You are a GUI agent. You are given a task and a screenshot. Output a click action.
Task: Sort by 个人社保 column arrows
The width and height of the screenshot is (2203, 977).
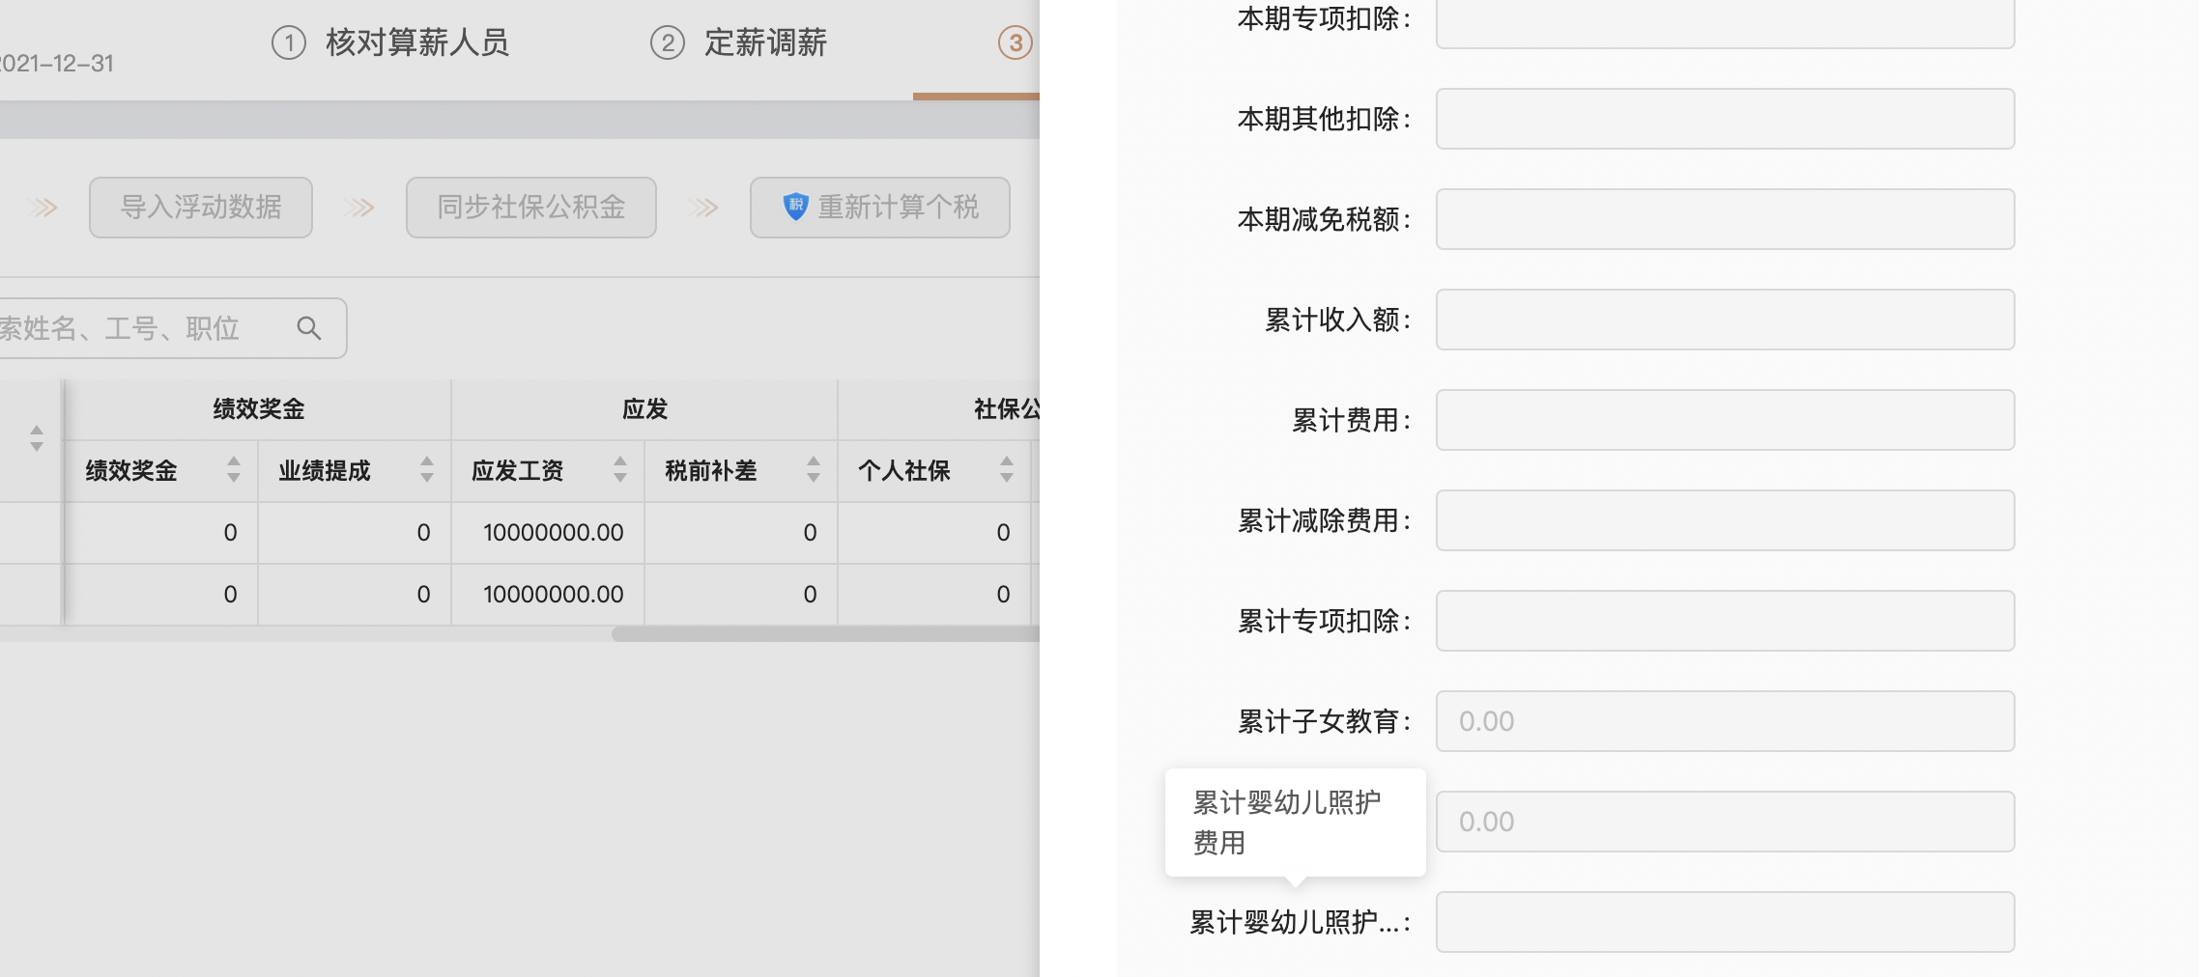click(1007, 470)
